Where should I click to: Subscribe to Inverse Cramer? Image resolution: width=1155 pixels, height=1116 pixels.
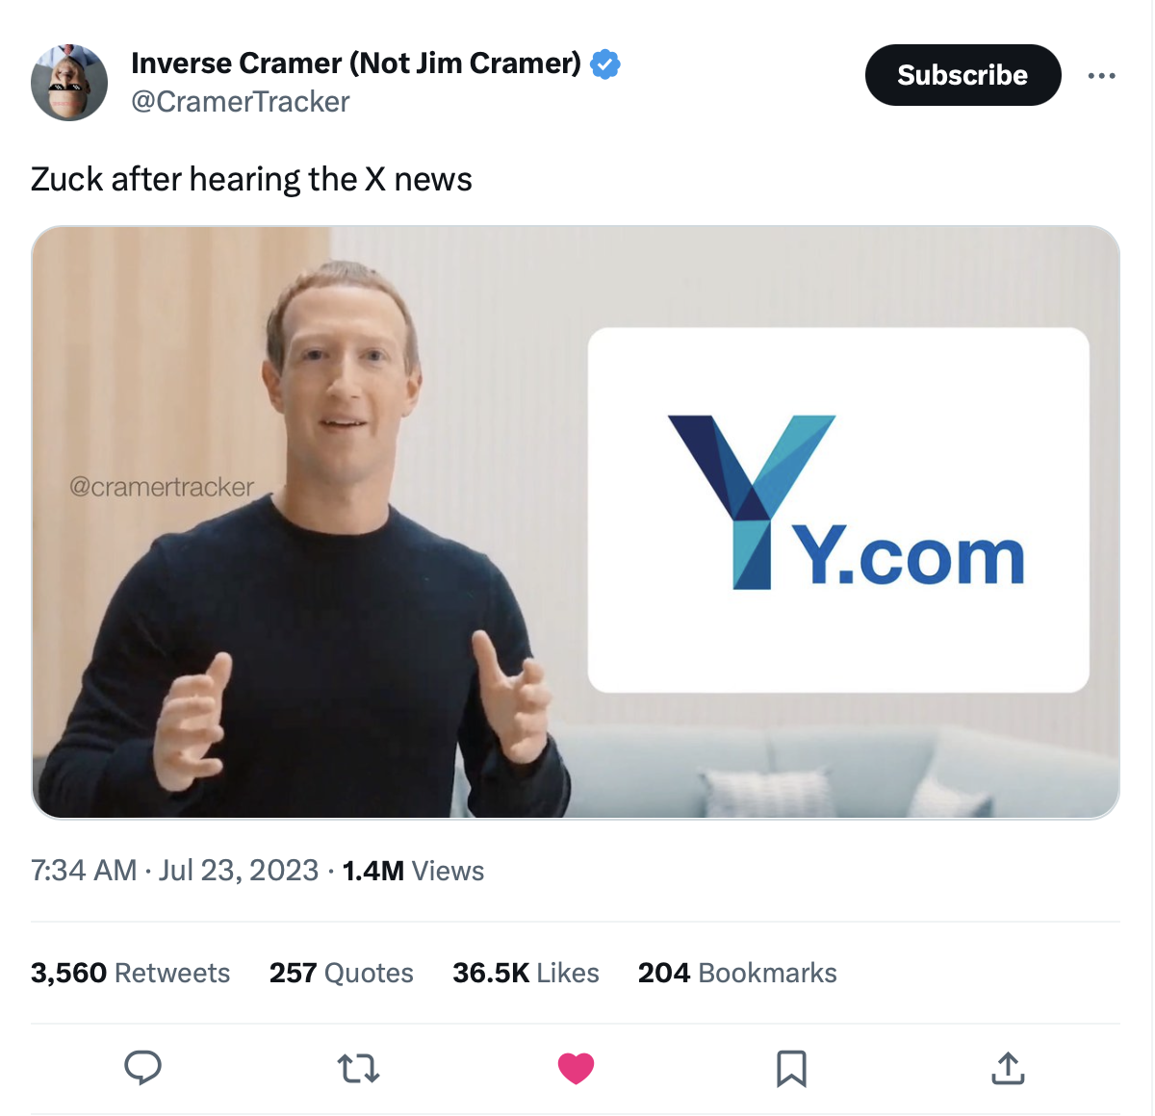coord(962,75)
